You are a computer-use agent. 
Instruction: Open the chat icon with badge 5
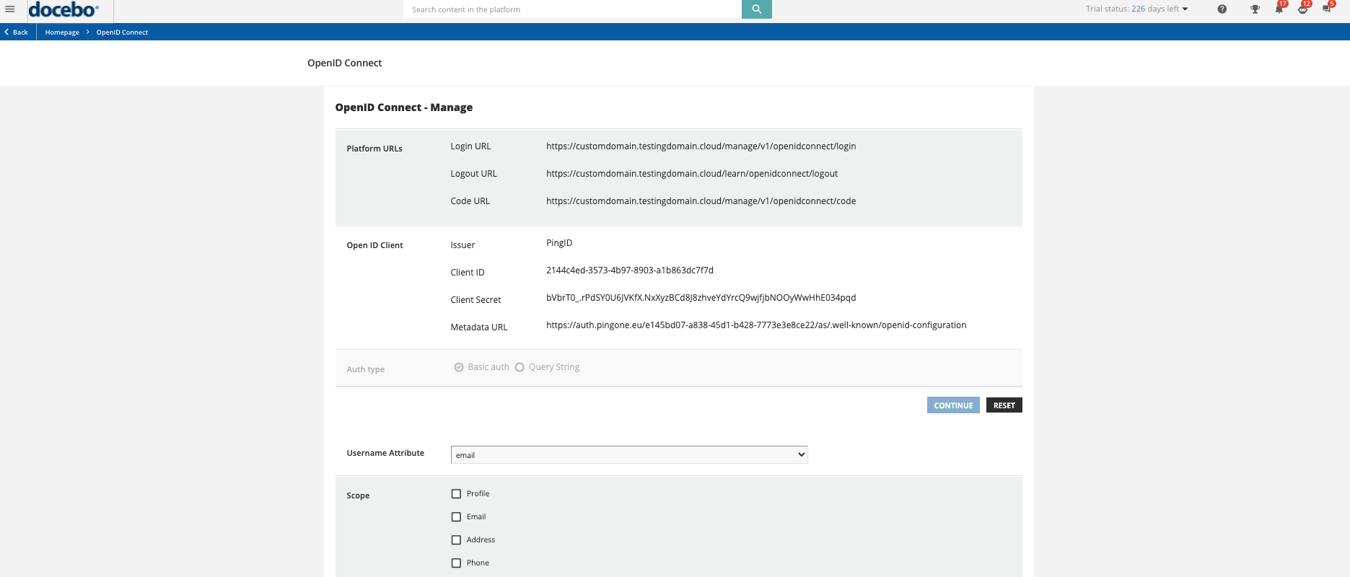coord(1328,9)
